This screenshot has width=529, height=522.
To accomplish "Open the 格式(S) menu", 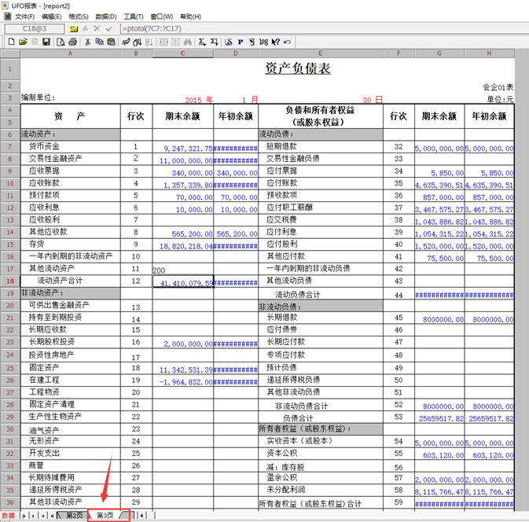I will pos(79,17).
